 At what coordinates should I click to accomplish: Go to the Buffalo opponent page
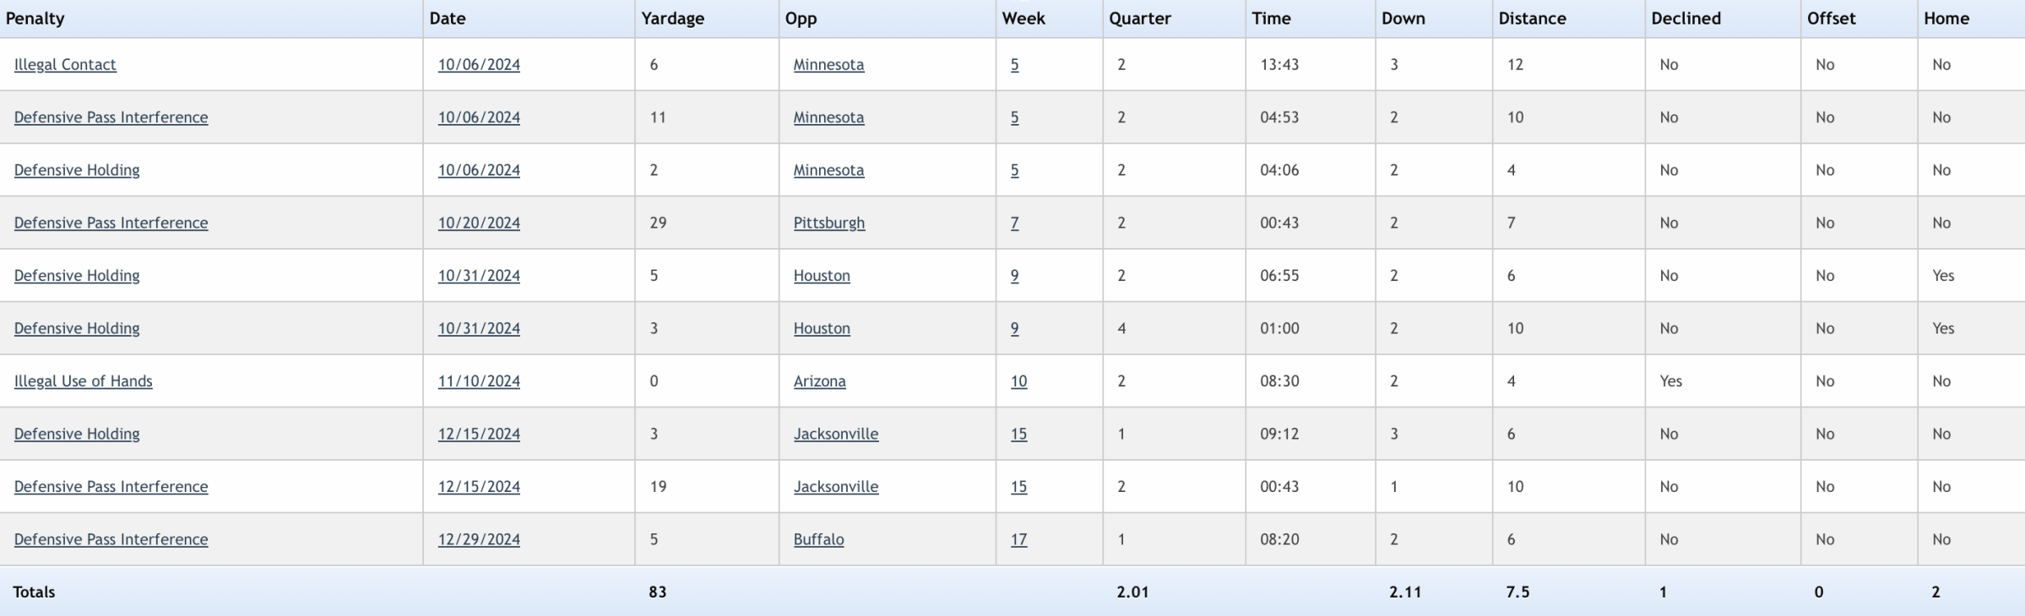tap(818, 539)
